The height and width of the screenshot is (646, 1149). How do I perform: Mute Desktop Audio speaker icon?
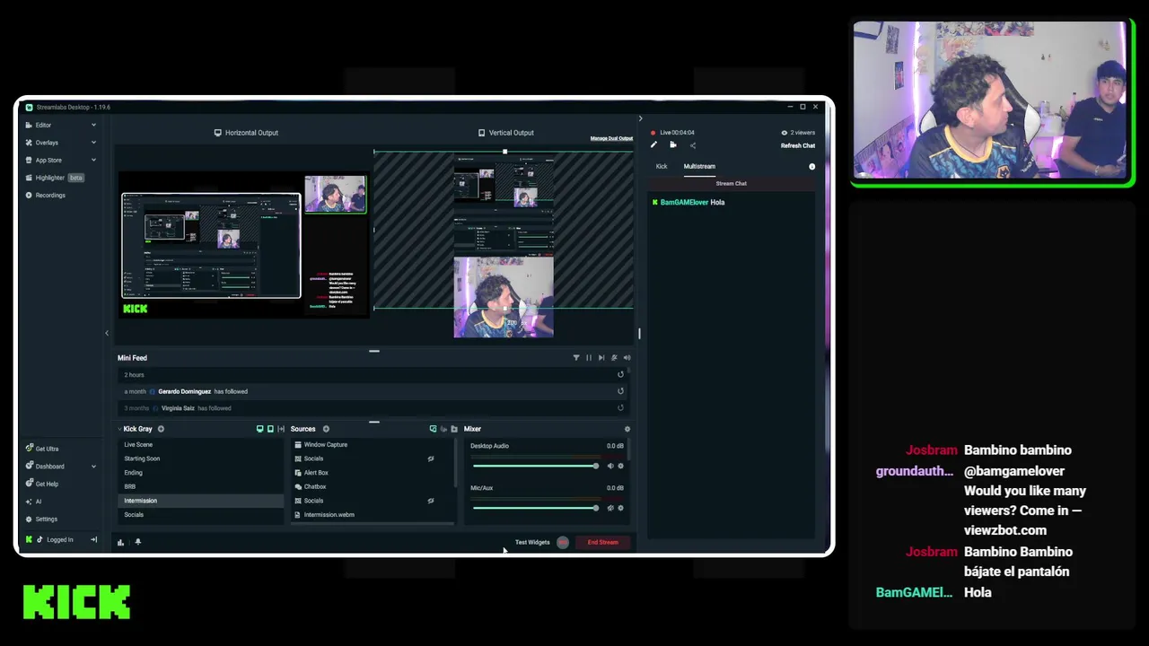tap(610, 466)
